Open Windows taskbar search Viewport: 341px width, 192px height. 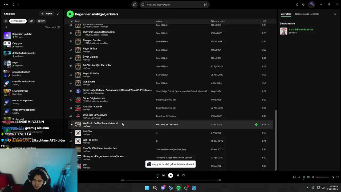point(155,188)
